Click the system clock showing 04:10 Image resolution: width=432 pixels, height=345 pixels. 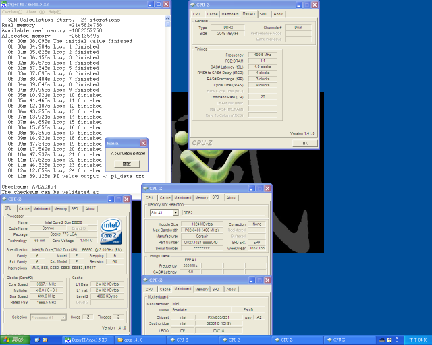(x=418, y=340)
